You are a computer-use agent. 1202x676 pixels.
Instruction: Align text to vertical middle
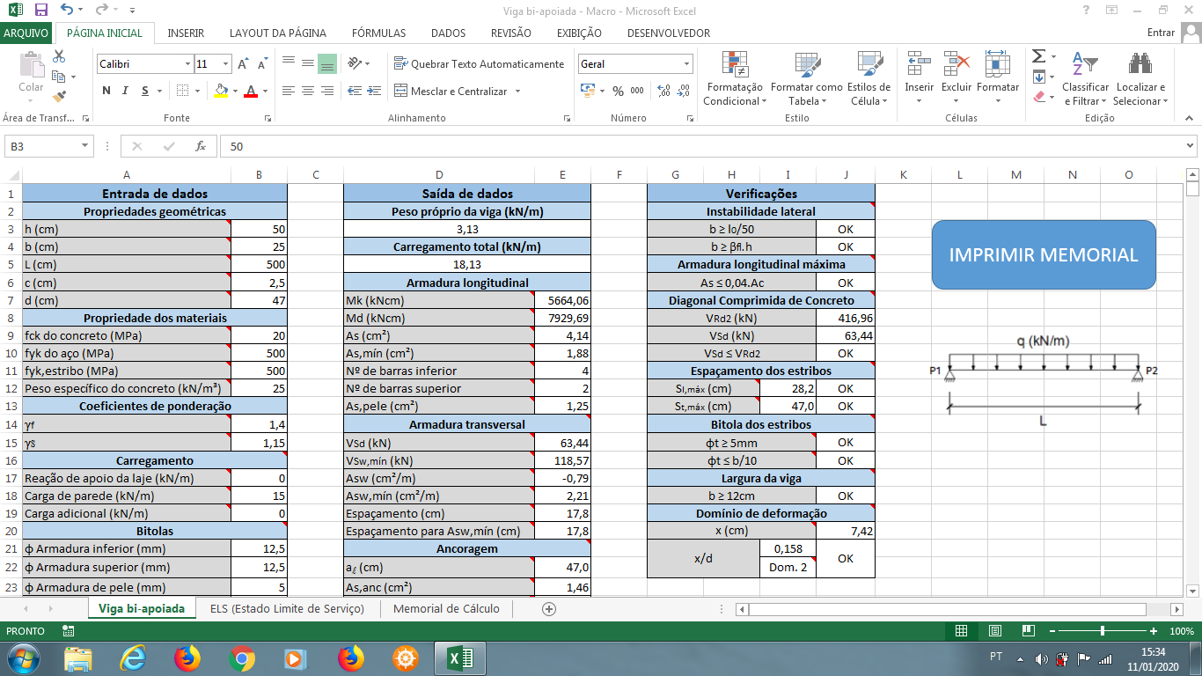click(308, 63)
